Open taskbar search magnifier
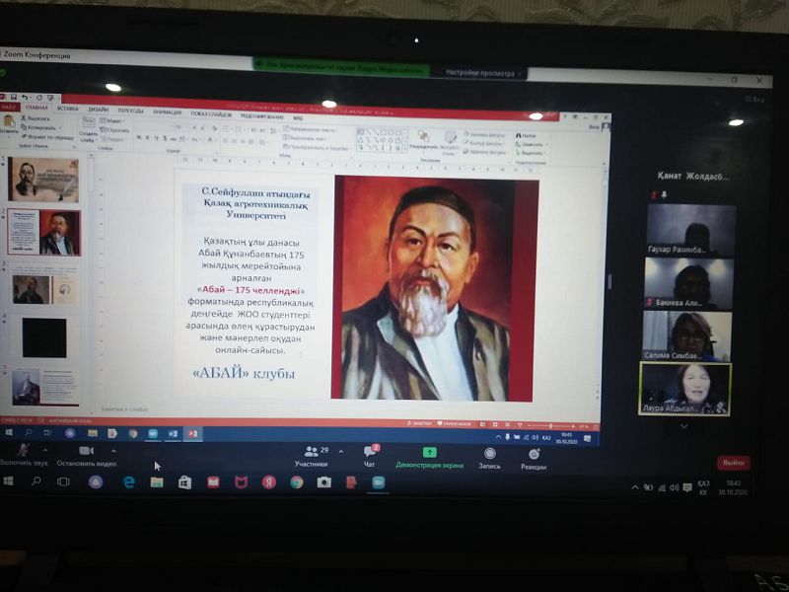Screen dimensions: 789x592 point(36,481)
